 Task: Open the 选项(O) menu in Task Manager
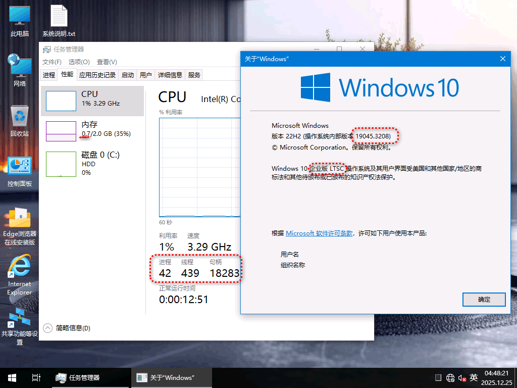coord(79,62)
